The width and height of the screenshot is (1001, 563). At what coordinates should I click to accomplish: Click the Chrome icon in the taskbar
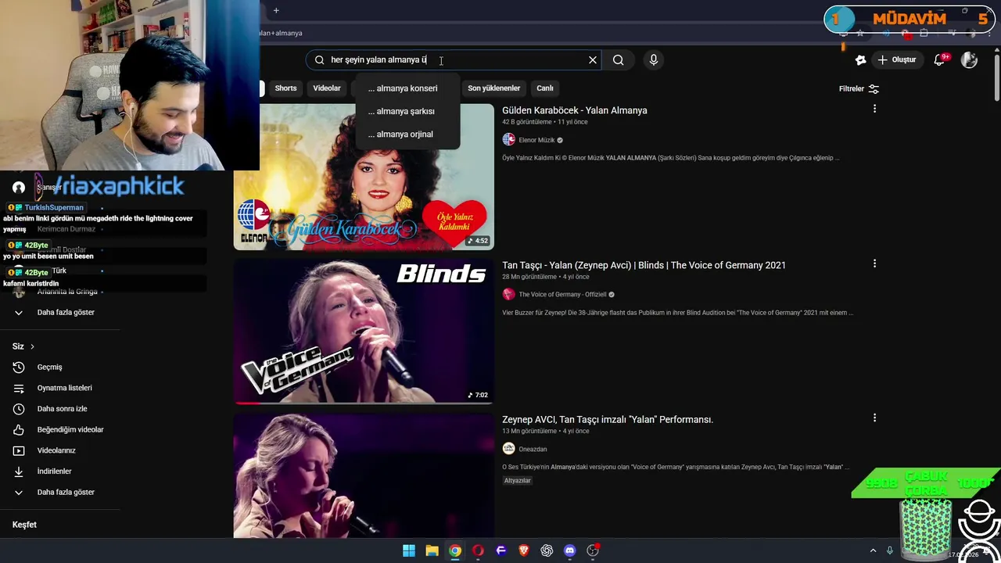coord(455,550)
